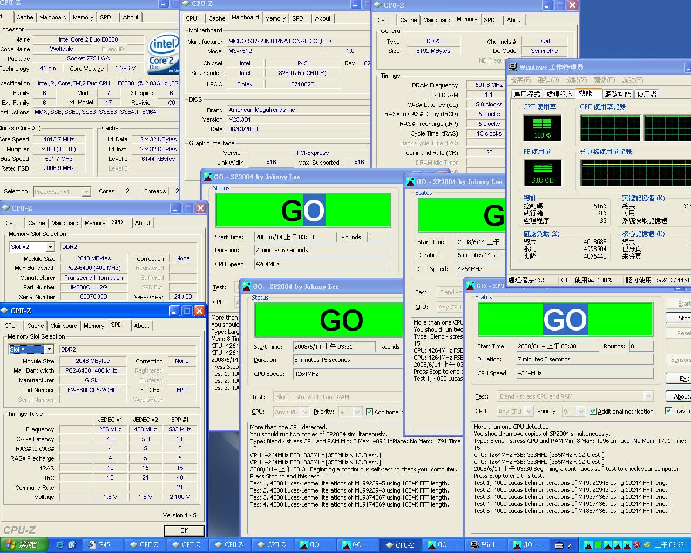Open the Processor #1 selection dropdown

click(86, 192)
